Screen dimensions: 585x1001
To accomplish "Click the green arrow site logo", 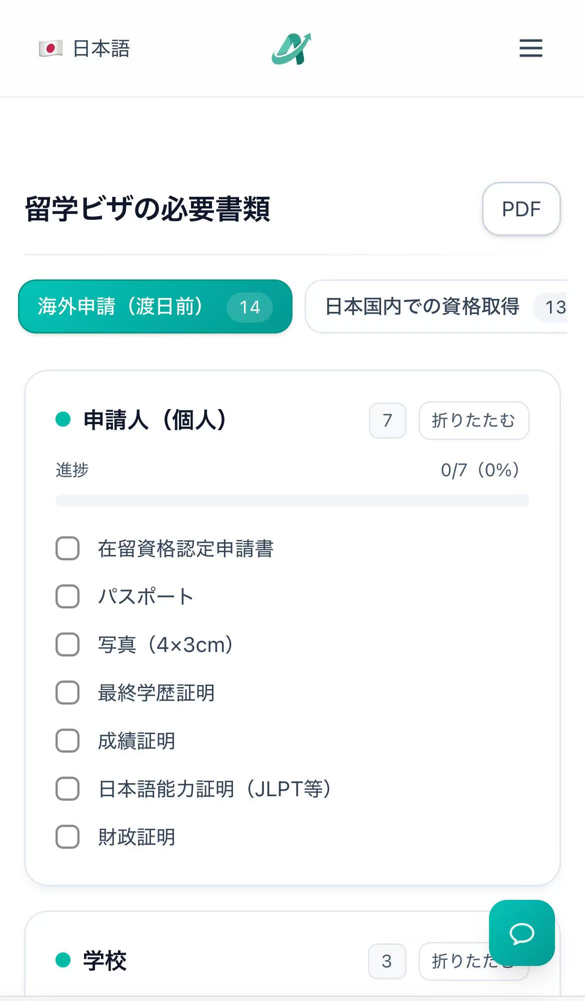I will click(x=292, y=49).
